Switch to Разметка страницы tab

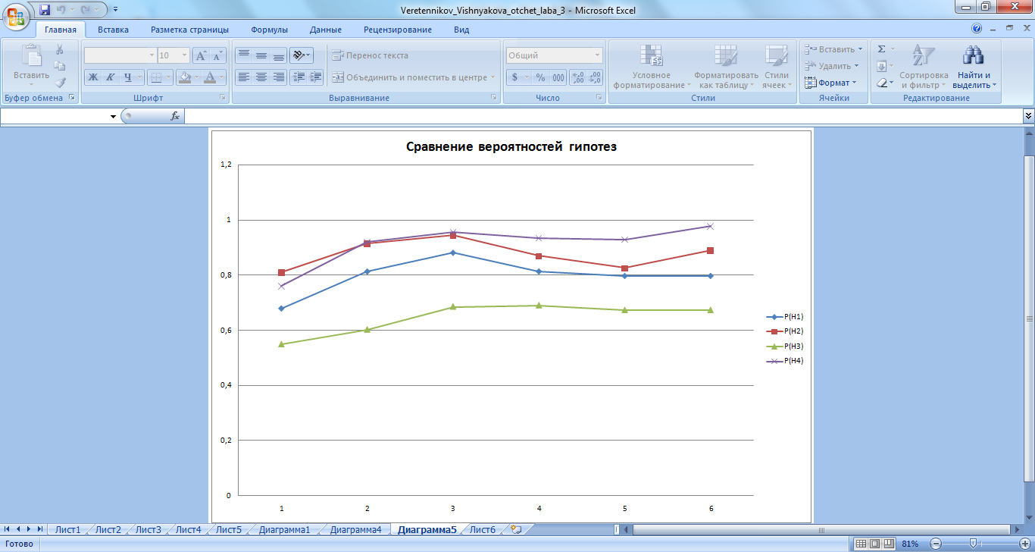189,30
